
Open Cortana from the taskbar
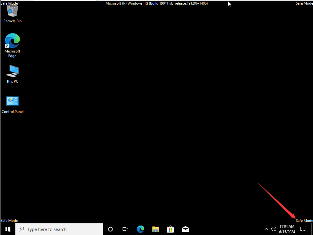tap(110, 229)
